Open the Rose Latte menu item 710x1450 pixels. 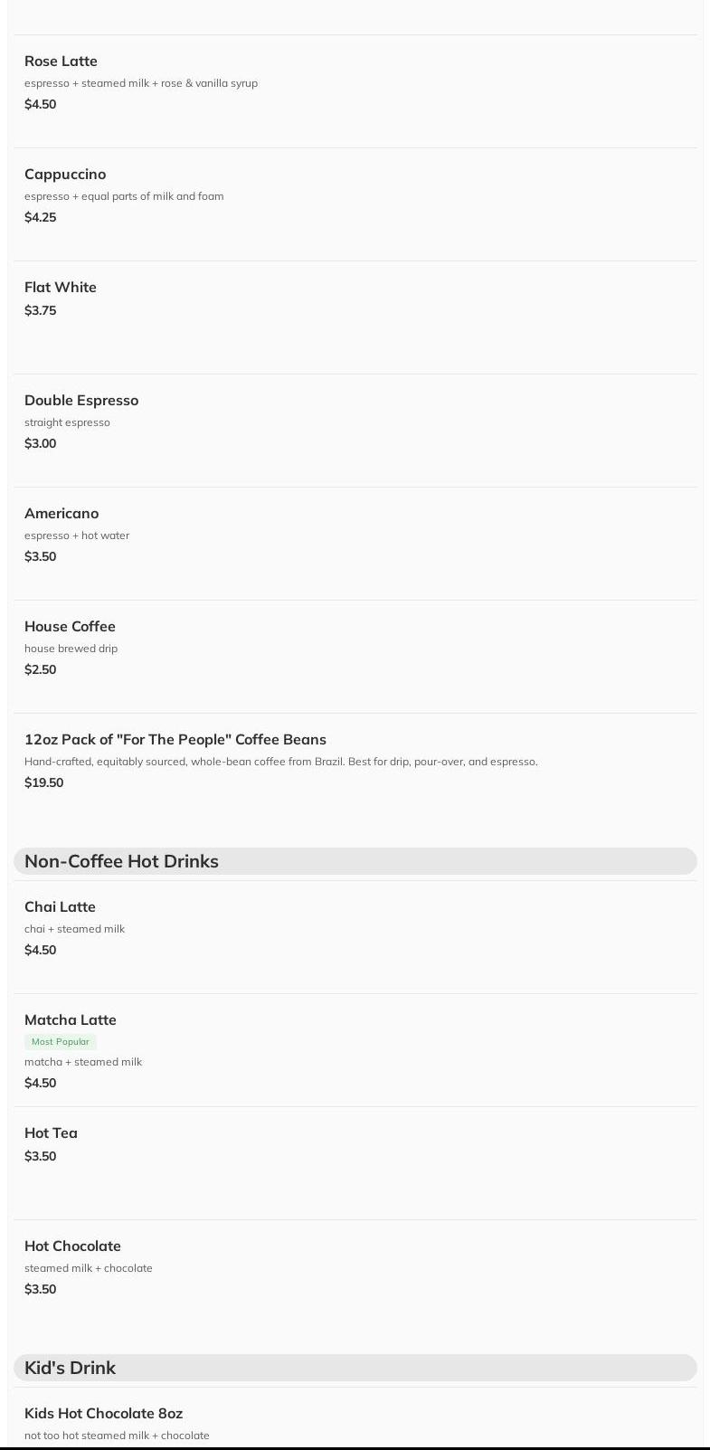point(61,62)
